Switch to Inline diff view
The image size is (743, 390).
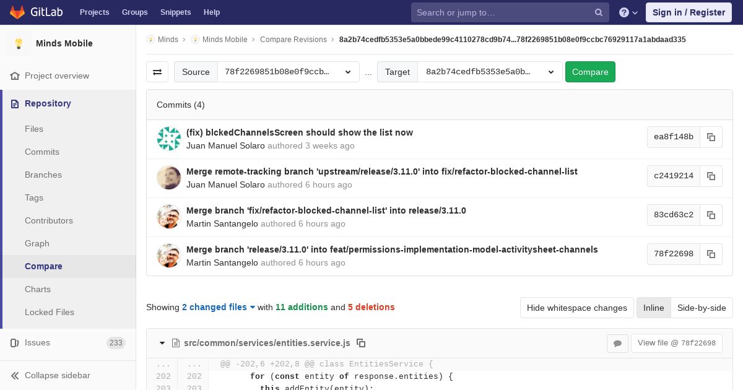coord(653,308)
